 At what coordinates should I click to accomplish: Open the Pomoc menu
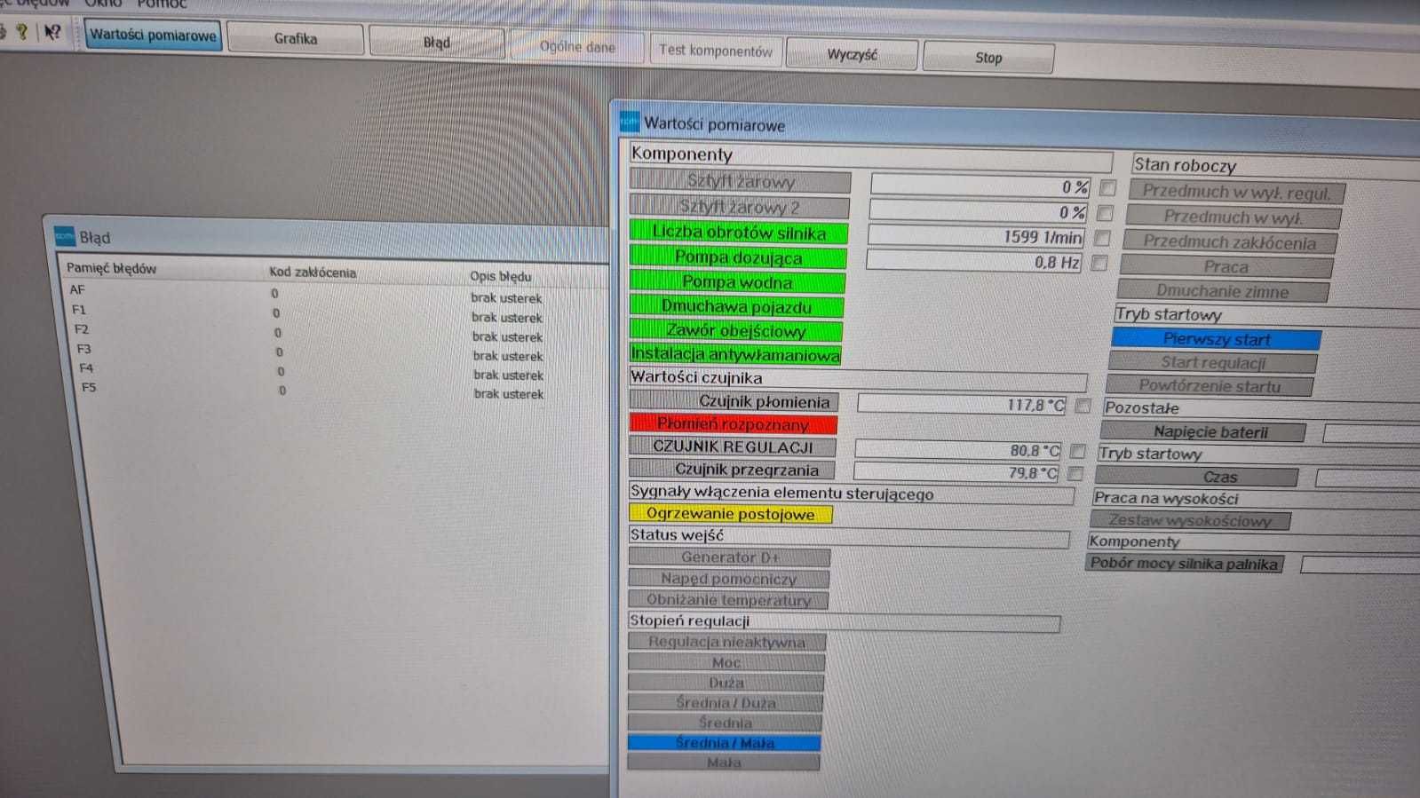pyautogui.click(x=162, y=4)
